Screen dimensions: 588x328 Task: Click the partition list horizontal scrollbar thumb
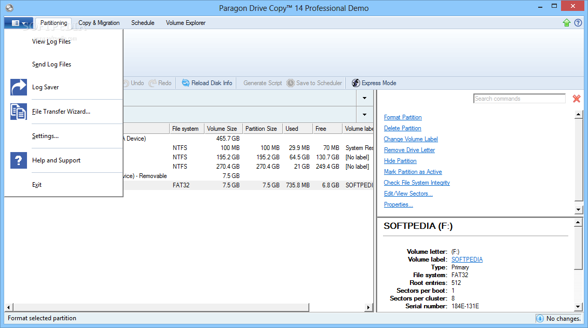(161, 307)
